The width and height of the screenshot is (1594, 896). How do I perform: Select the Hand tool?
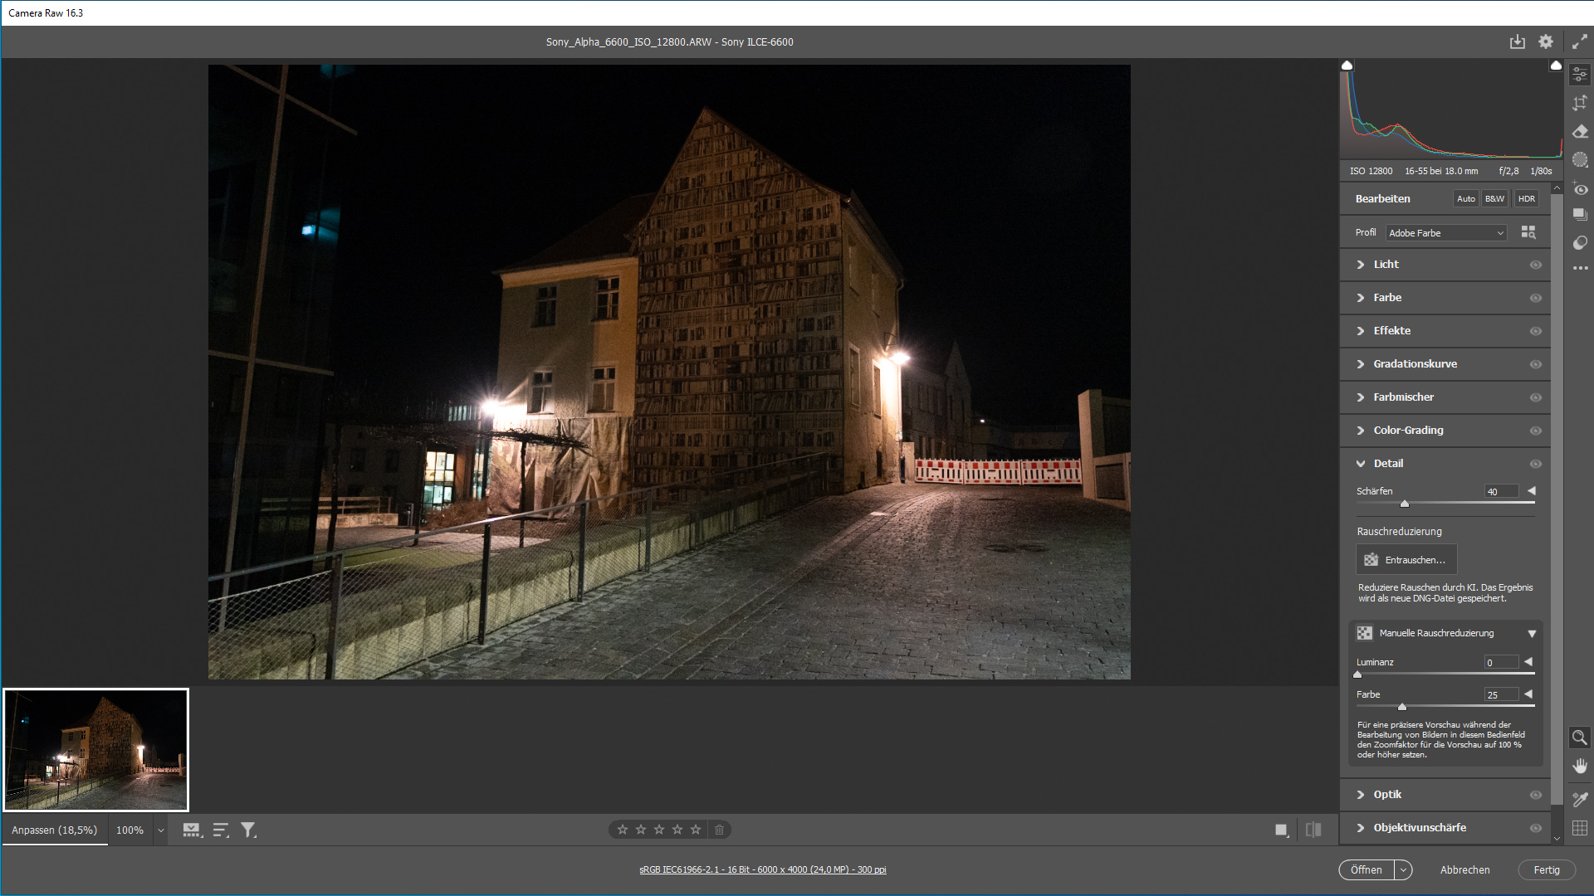1580,766
